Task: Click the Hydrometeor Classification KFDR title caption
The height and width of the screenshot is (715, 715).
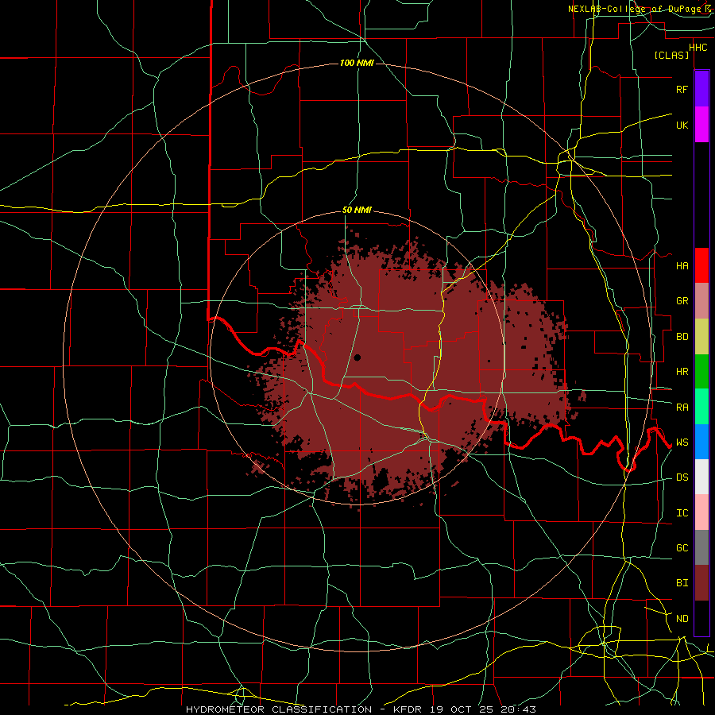Action: 361,709
